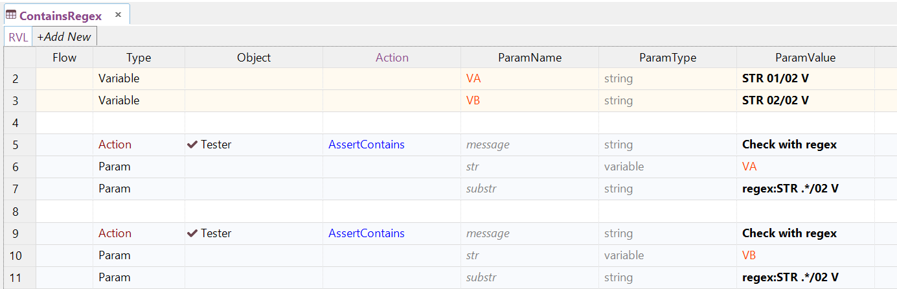Close the ContainsRegex tab
This screenshot has height=289, width=897.
(x=118, y=14)
